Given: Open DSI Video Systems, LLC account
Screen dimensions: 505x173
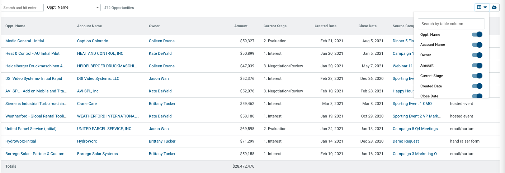Looking at the screenshot, I should tap(98, 78).
